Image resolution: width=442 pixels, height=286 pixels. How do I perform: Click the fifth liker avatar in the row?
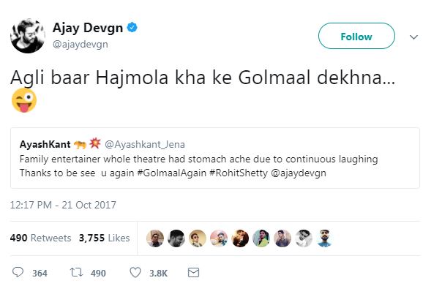pos(240,238)
